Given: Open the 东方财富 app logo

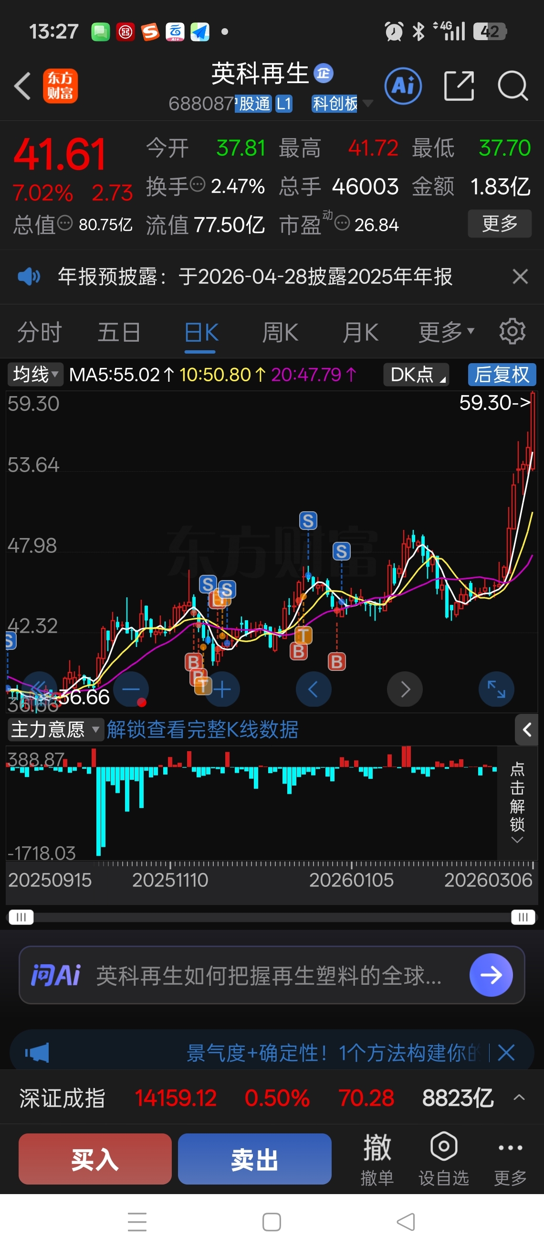Looking at the screenshot, I should 60,86.
